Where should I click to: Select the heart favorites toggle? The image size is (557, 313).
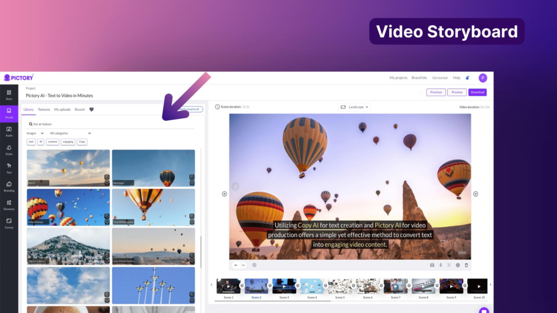[91, 109]
